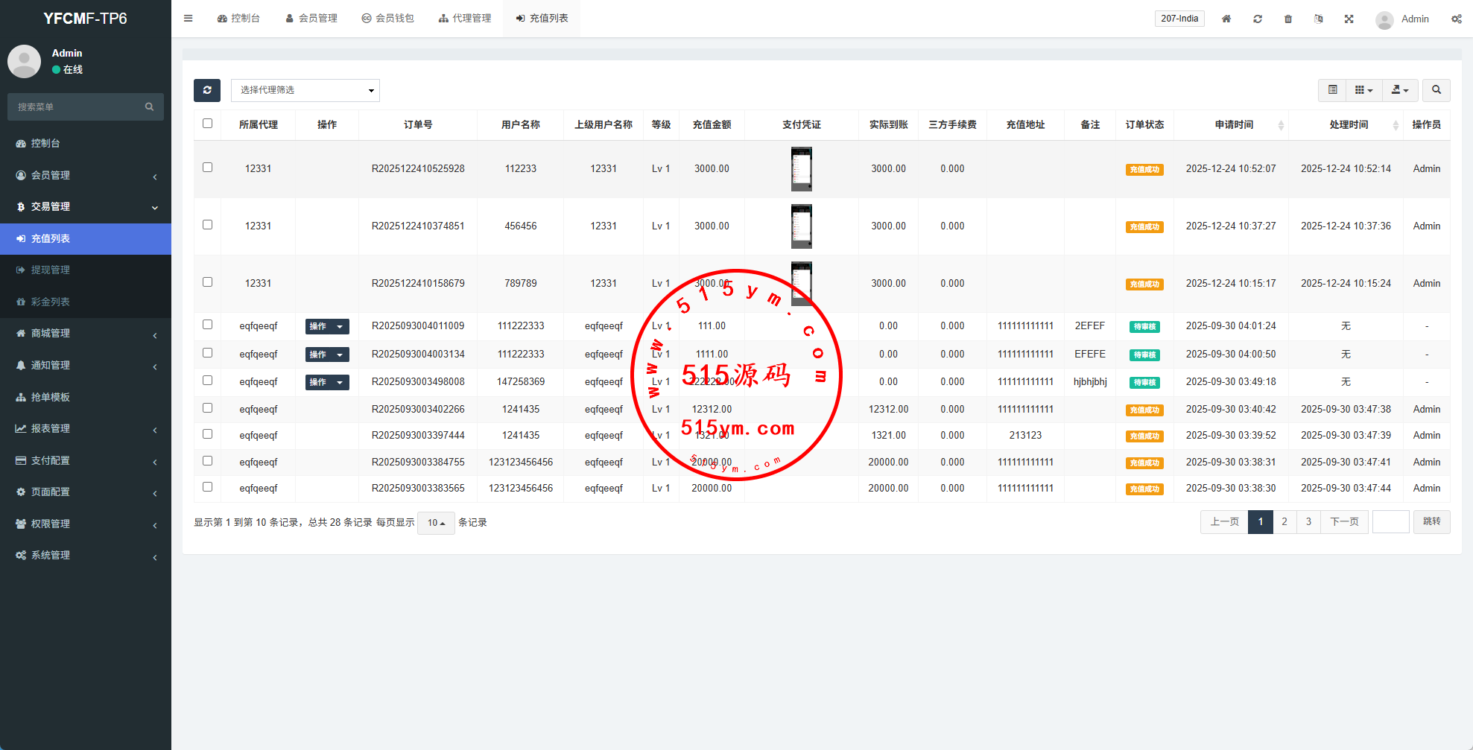The width and height of the screenshot is (1473, 750).
Task: Open the 选择代理筛选 agent filter dropdown
Action: (305, 90)
